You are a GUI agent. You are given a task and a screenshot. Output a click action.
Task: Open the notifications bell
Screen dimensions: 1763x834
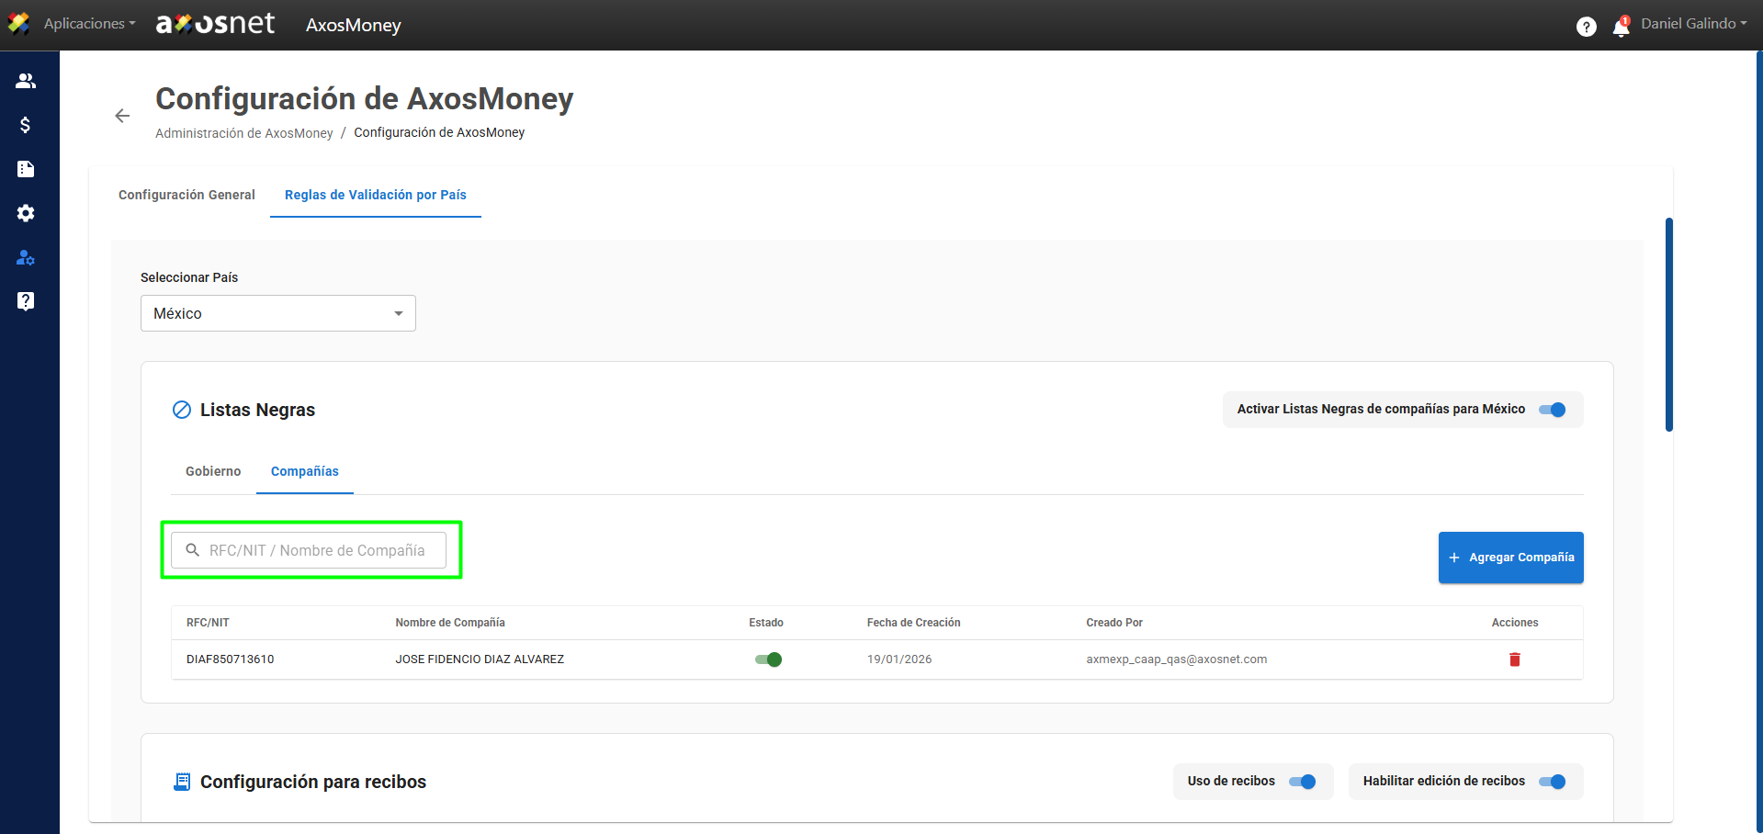click(1622, 27)
